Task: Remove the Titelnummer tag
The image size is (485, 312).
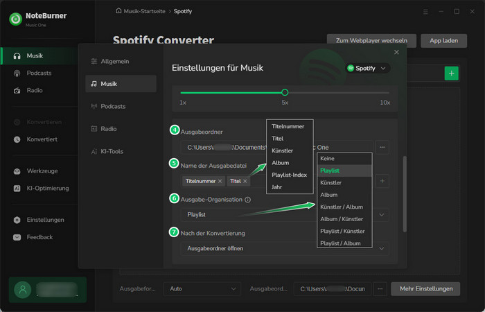Action: tap(220, 181)
